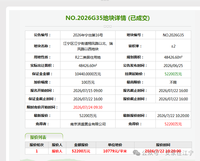Click the 用地性质 label cell
The image size is (200, 161).
click(x=43, y=57)
